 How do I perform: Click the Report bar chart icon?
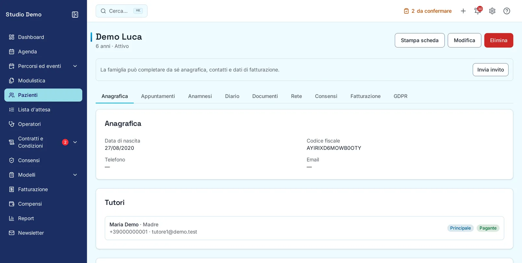tap(12, 218)
